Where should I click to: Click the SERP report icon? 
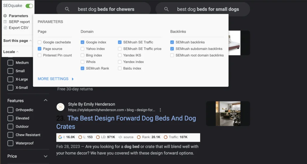[5, 22]
